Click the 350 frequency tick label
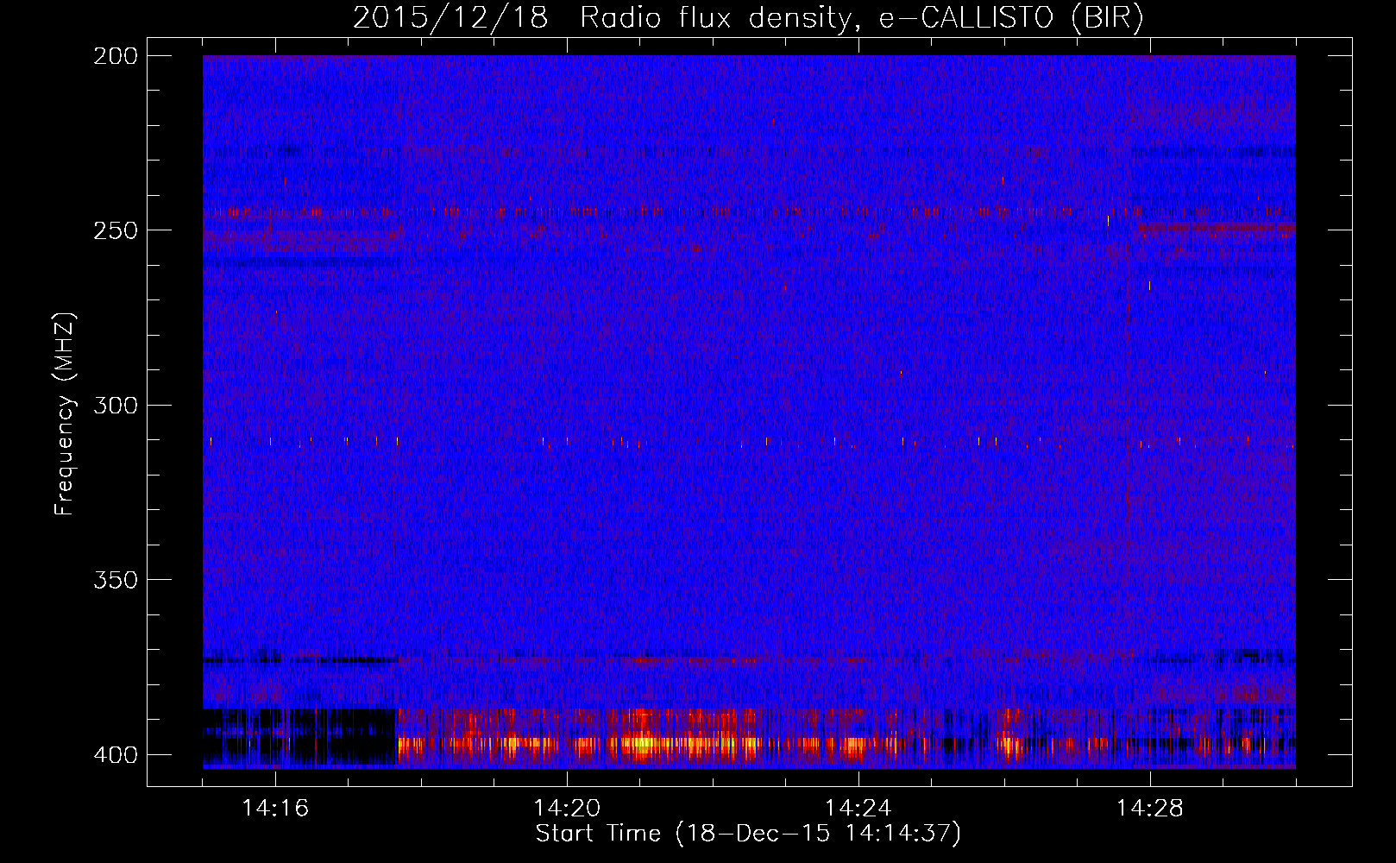 (x=116, y=580)
